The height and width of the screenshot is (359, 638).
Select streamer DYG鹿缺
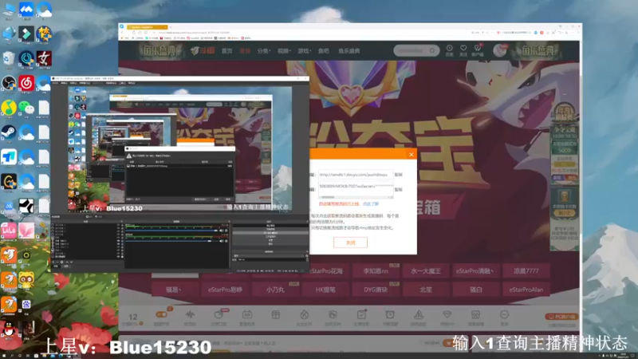pyautogui.click(x=376, y=290)
